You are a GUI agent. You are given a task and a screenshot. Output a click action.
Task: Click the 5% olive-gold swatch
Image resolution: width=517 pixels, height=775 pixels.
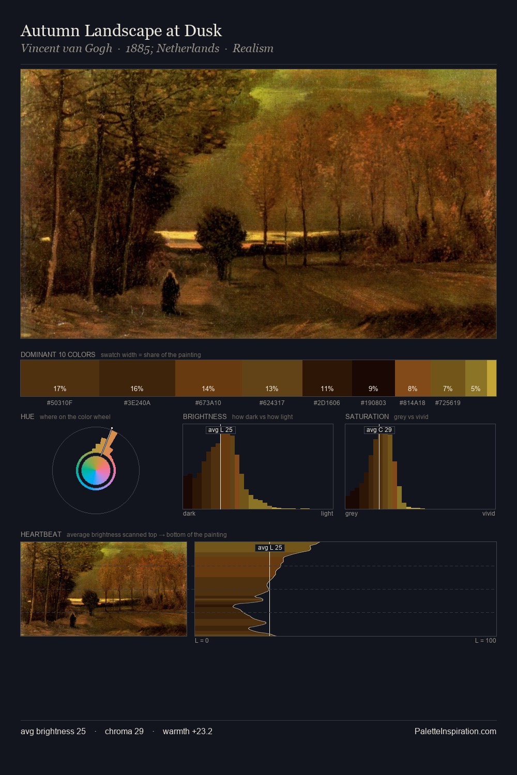(x=476, y=378)
